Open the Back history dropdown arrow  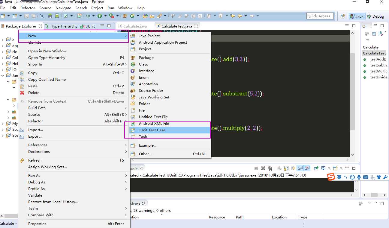(x=246, y=16)
